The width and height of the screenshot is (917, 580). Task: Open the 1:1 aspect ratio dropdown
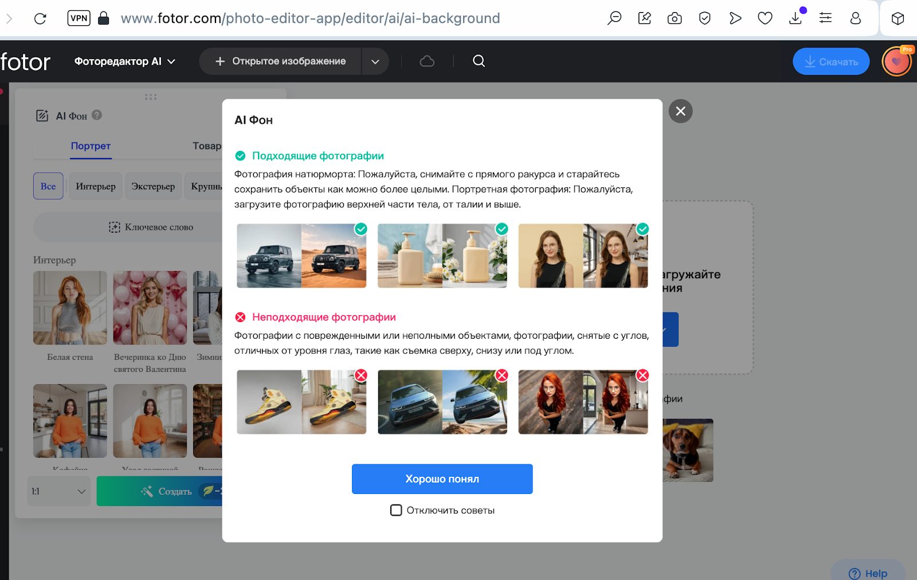[58, 491]
